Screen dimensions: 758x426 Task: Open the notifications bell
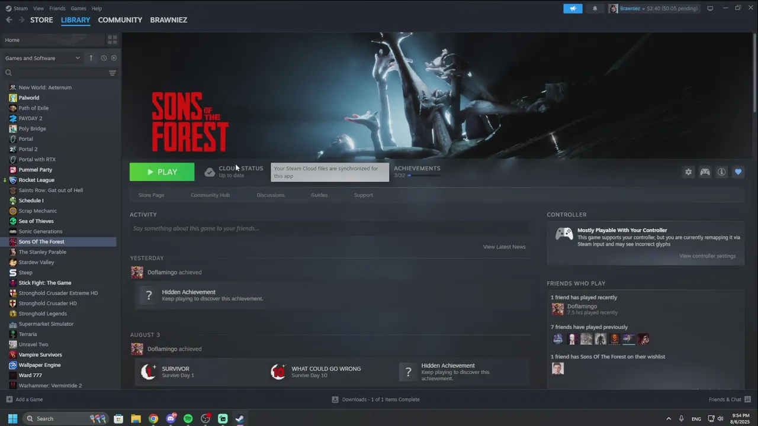pos(595,8)
